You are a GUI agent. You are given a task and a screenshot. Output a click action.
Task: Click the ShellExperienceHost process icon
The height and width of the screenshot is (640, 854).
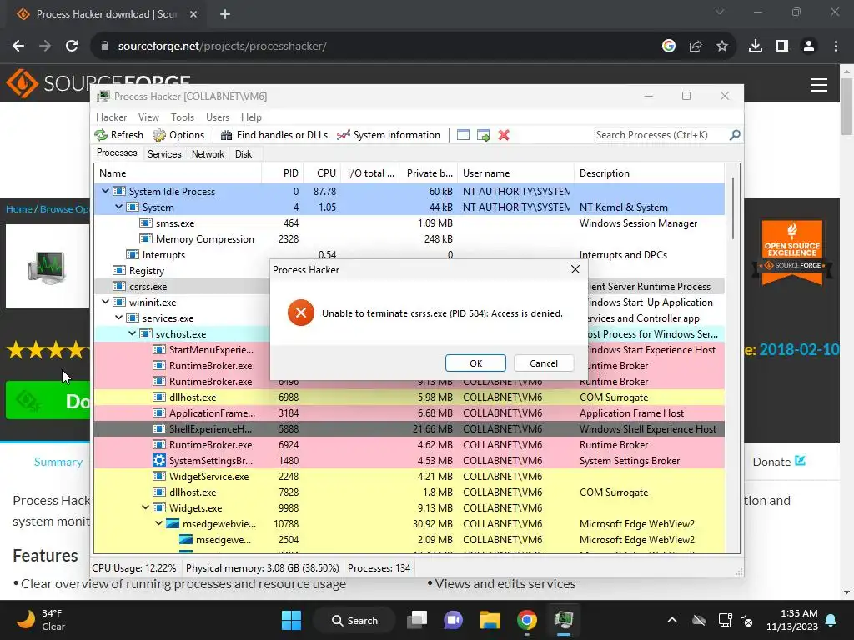(x=159, y=428)
